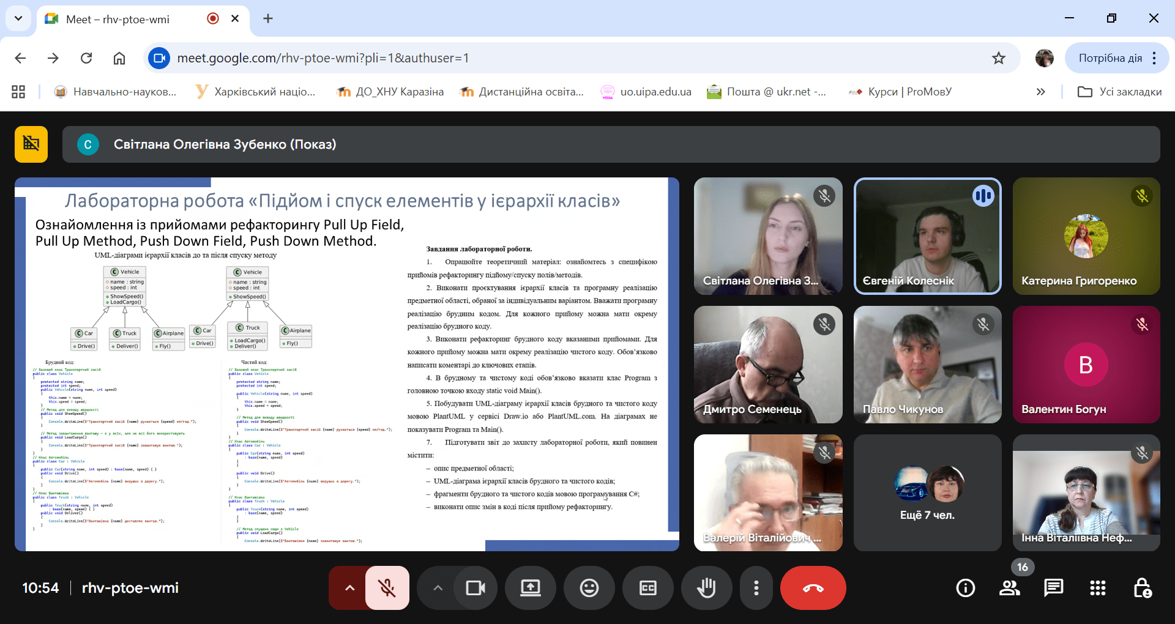This screenshot has height=624, width=1175.
Task: Open the chat with everyone panel
Action: (1053, 589)
